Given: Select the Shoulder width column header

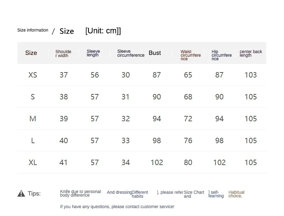Looking at the screenshot, I should click(x=63, y=53).
